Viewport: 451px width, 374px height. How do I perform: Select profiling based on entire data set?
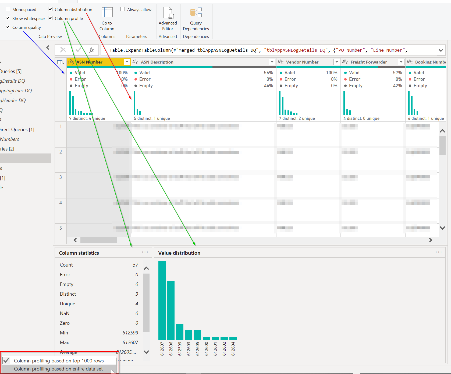59,369
